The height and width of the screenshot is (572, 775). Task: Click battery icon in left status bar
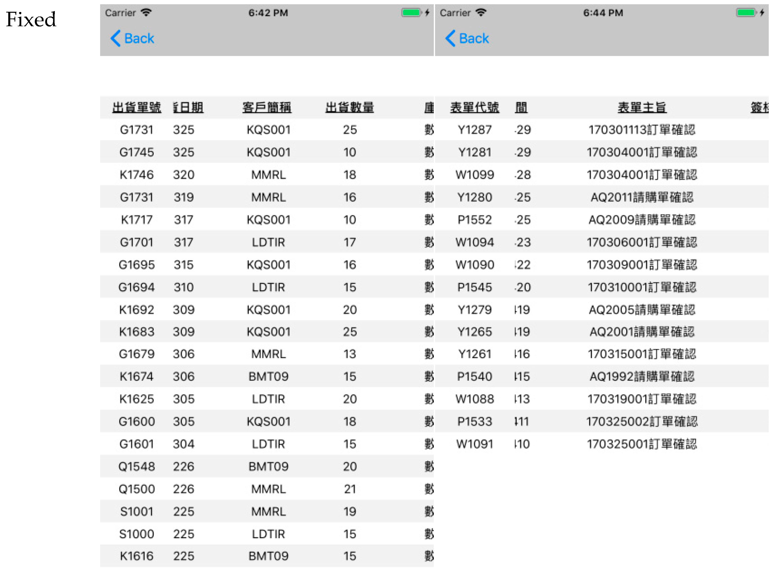411,13
